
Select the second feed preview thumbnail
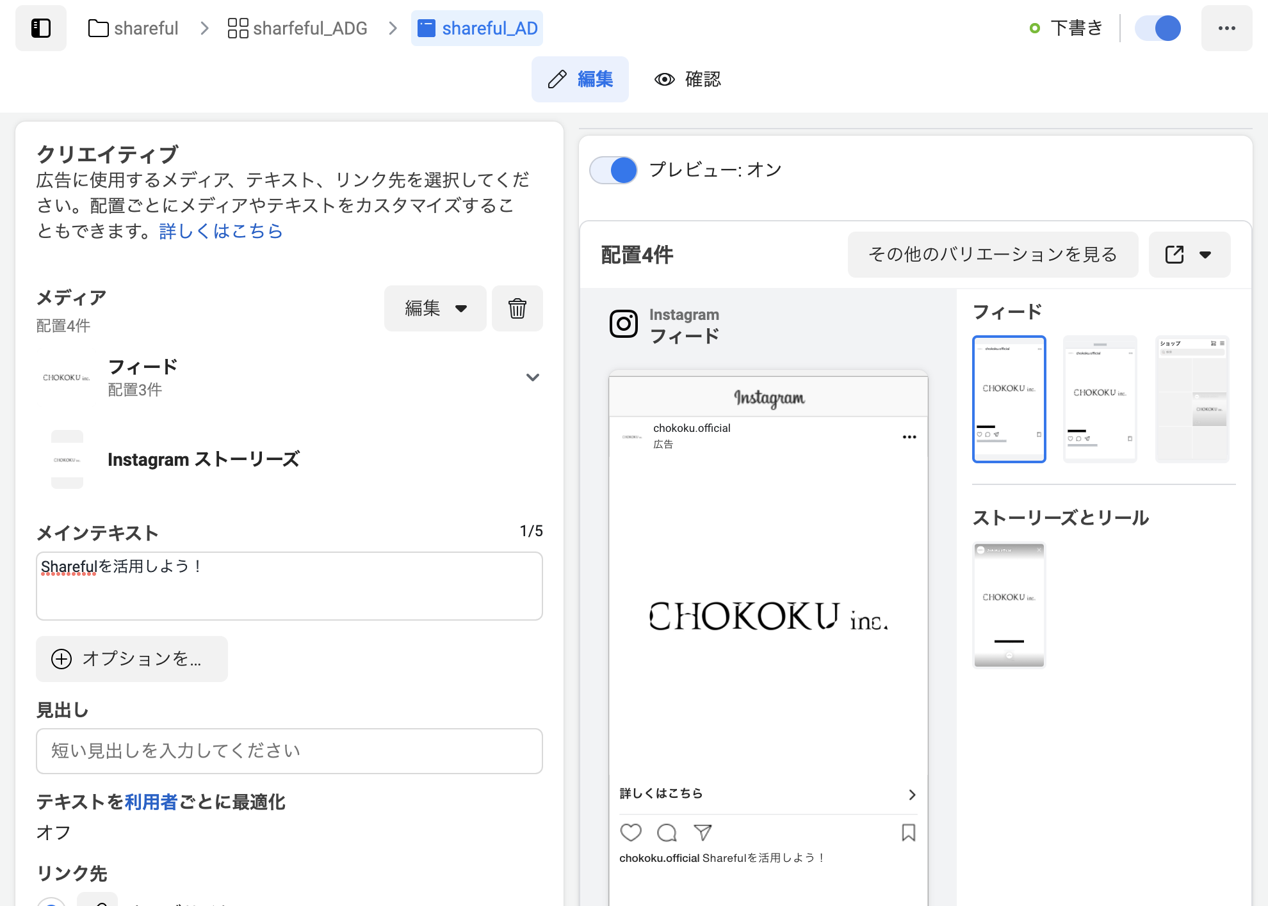1100,399
